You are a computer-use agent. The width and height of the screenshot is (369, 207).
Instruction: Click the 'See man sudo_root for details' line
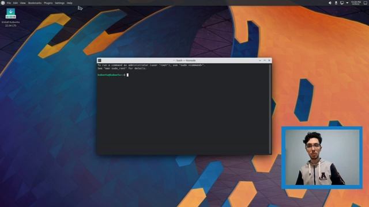(x=122, y=68)
